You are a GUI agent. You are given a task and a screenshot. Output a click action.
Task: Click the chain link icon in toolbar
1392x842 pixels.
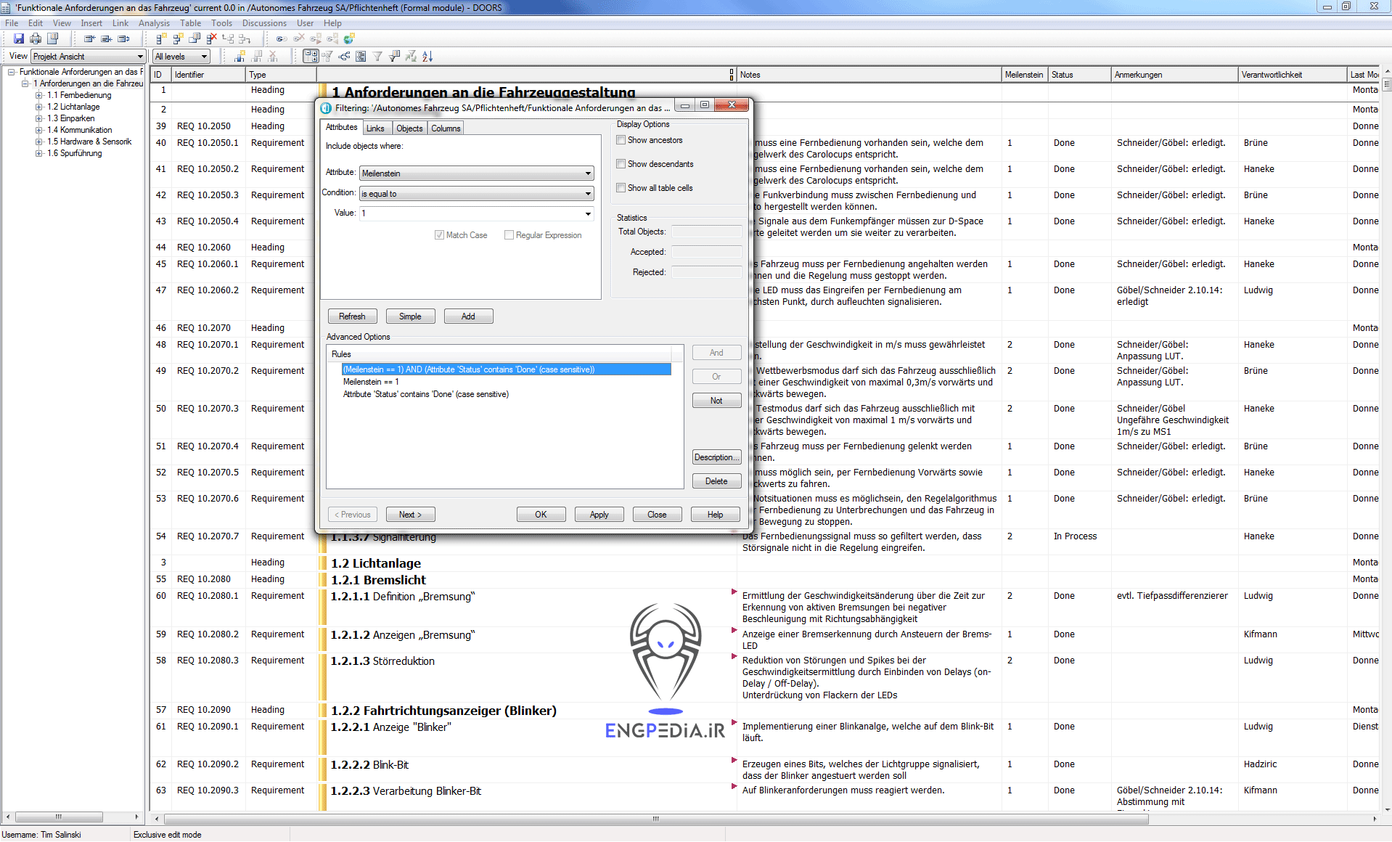(x=281, y=38)
